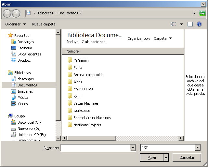This screenshot has height=167, width=208.
Task: Click the horizontal scrollbar thumb in file list
Action: click(x=91, y=138)
